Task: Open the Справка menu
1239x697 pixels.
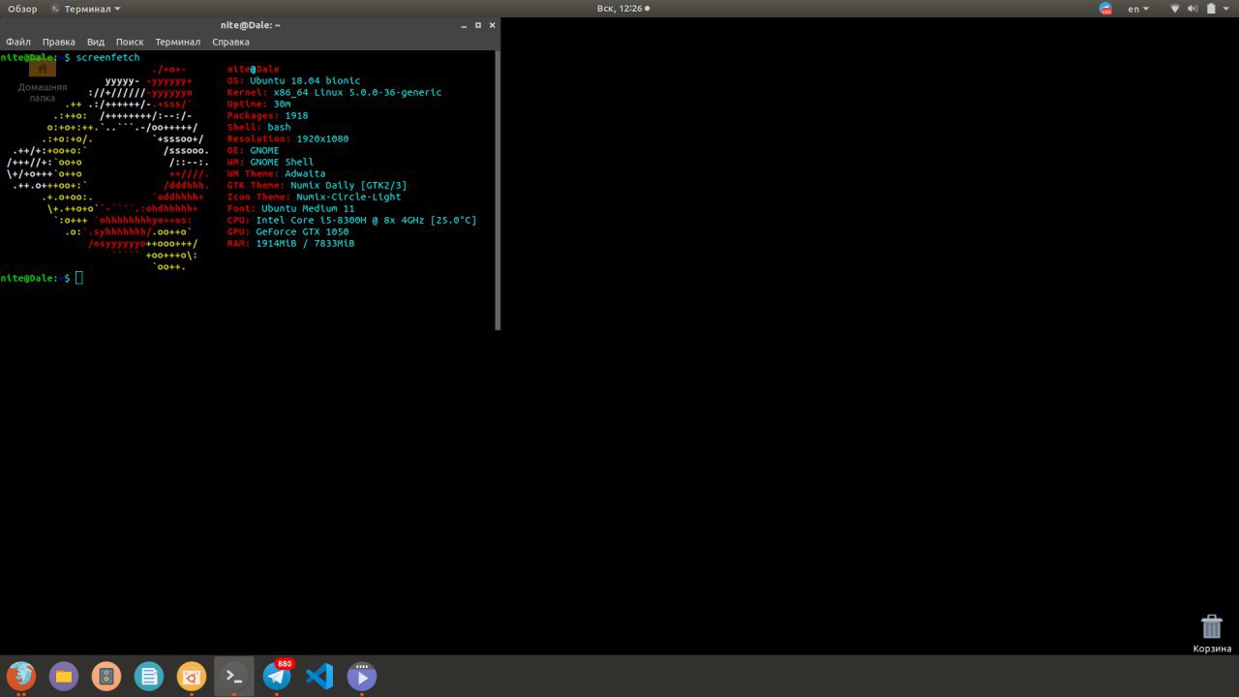Action: pos(231,42)
